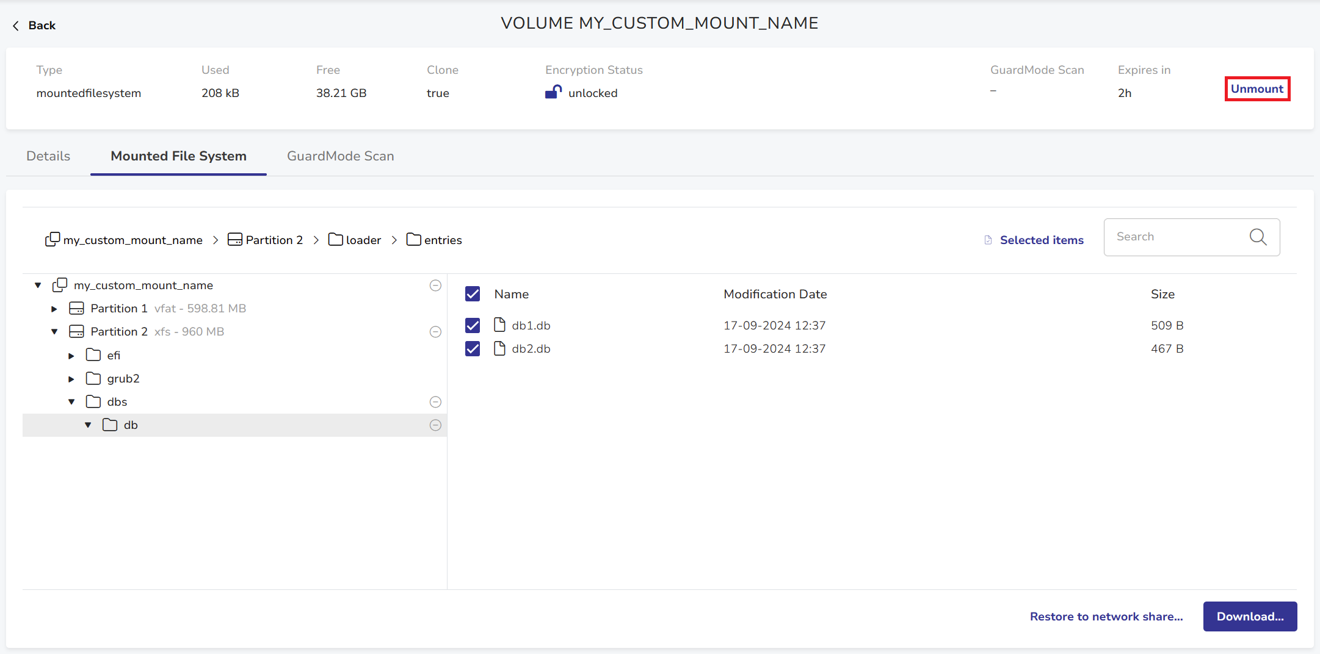Click the search magnifier icon
This screenshot has height=654, width=1320.
(x=1258, y=237)
